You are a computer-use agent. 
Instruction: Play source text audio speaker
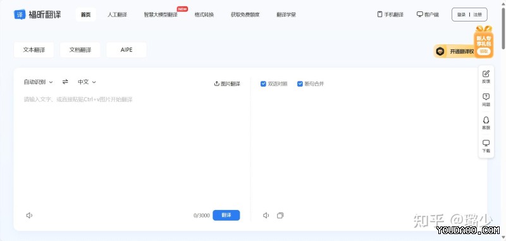point(29,215)
